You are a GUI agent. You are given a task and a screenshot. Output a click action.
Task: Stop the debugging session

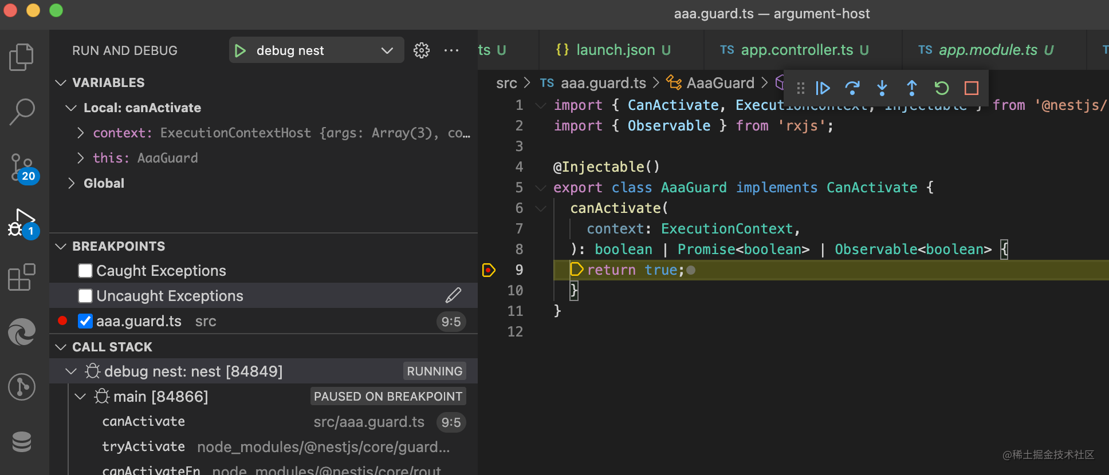click(972, 88)
